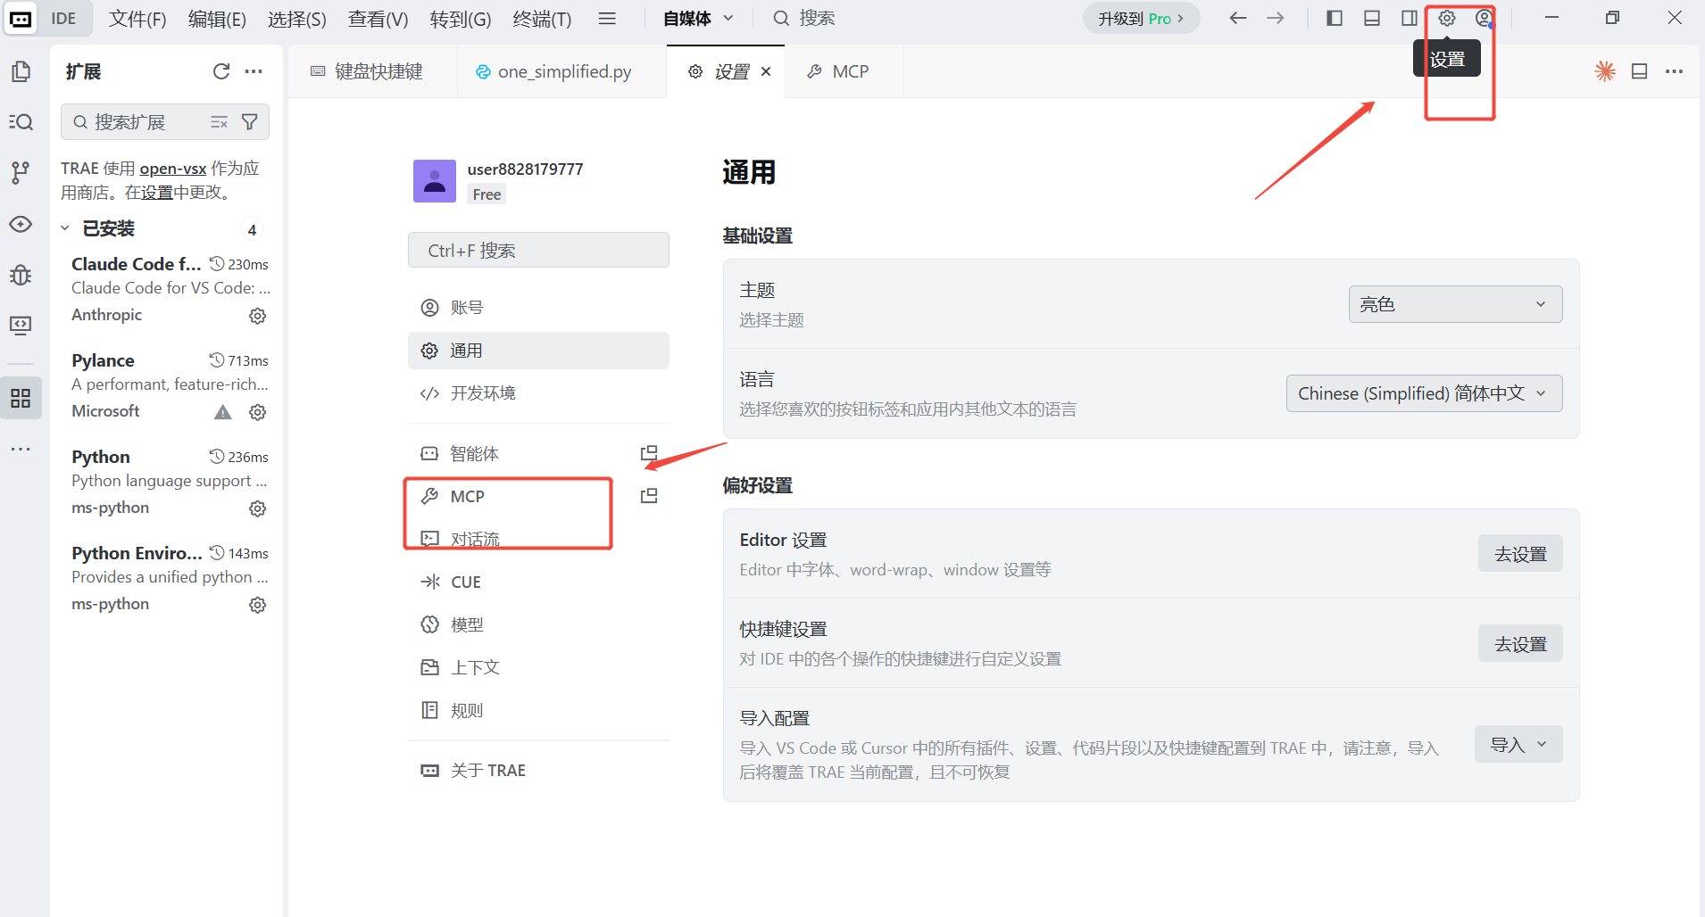The width and height of the screenshot is (1705, 917).
Task: Open the source control panel
Action: pos(21,173)
